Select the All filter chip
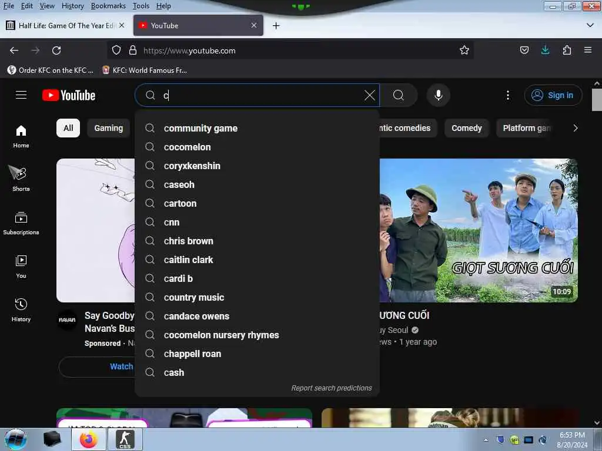Screen dimensions: 602x451 click(68, 128)
